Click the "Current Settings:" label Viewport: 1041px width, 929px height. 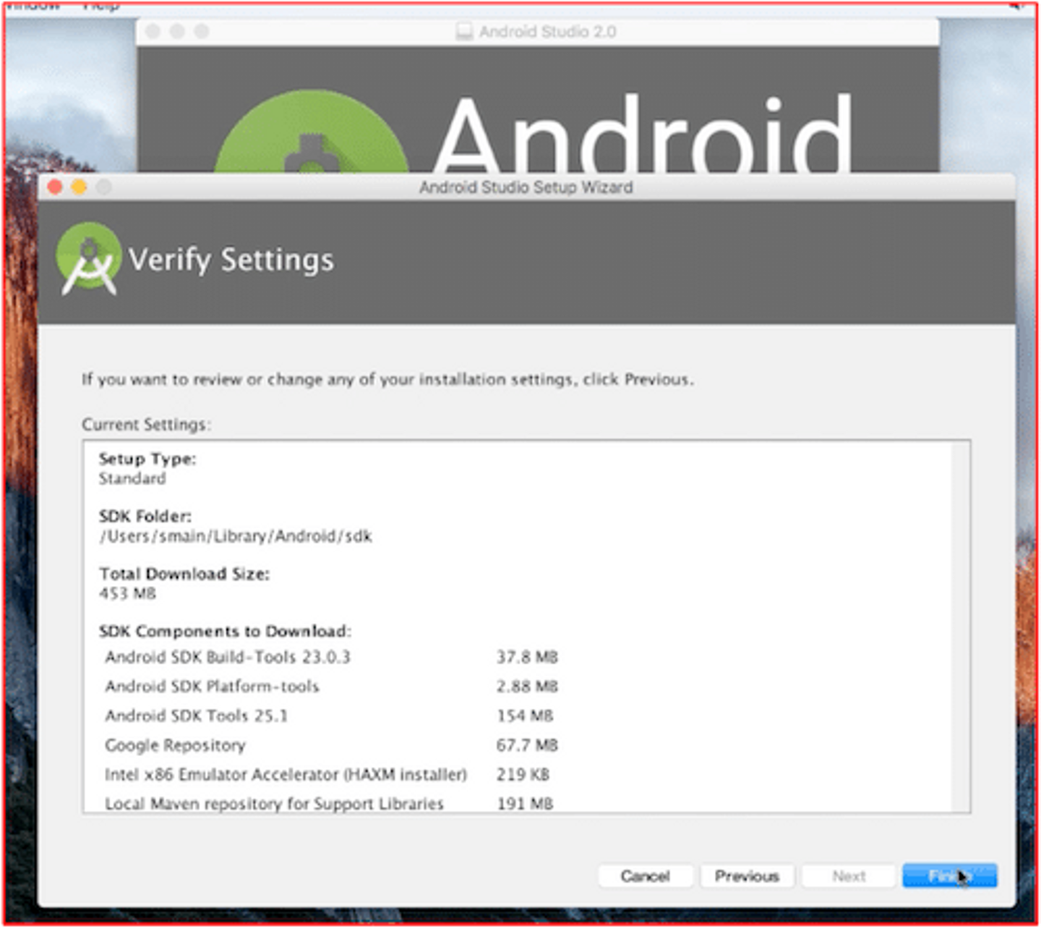point(146,425)
